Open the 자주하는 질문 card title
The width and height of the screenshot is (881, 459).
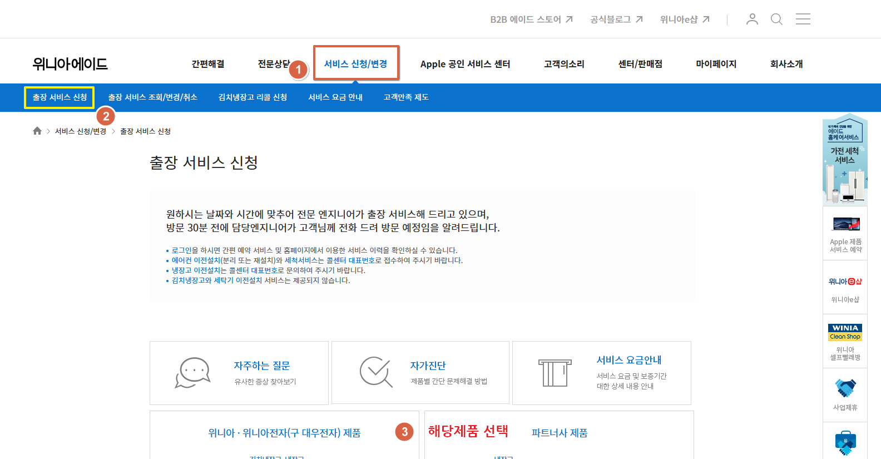pos(262,366)
